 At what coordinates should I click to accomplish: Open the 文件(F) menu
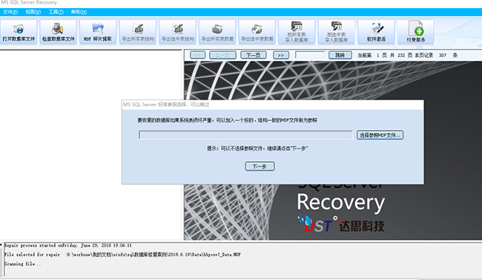pyautogui.click(x=10, y=12)
